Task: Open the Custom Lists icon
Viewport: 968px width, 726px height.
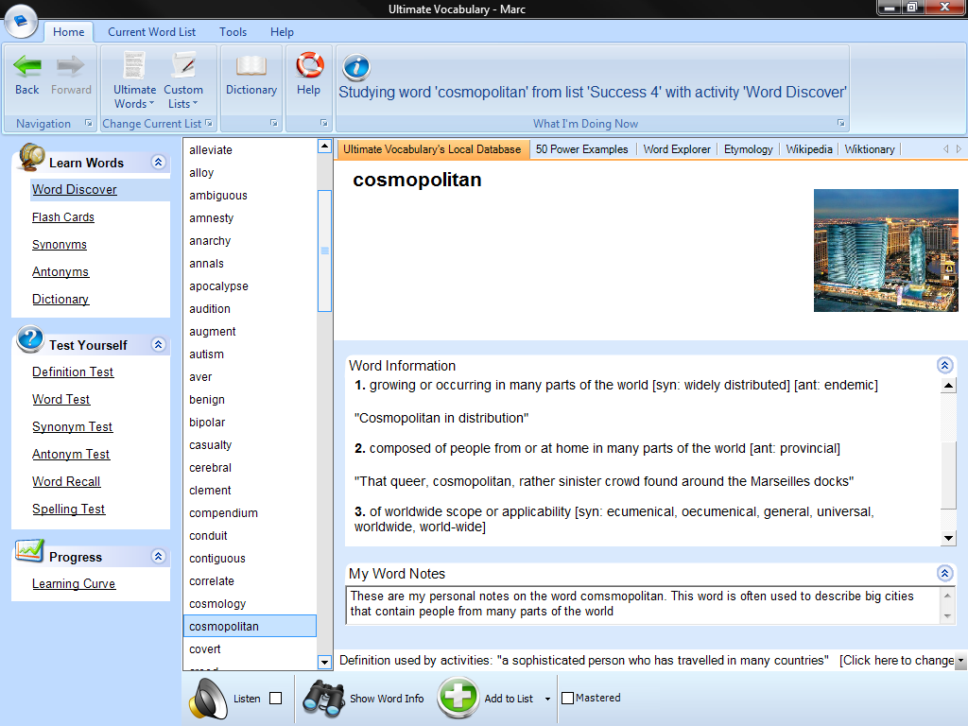Action: 183,65
